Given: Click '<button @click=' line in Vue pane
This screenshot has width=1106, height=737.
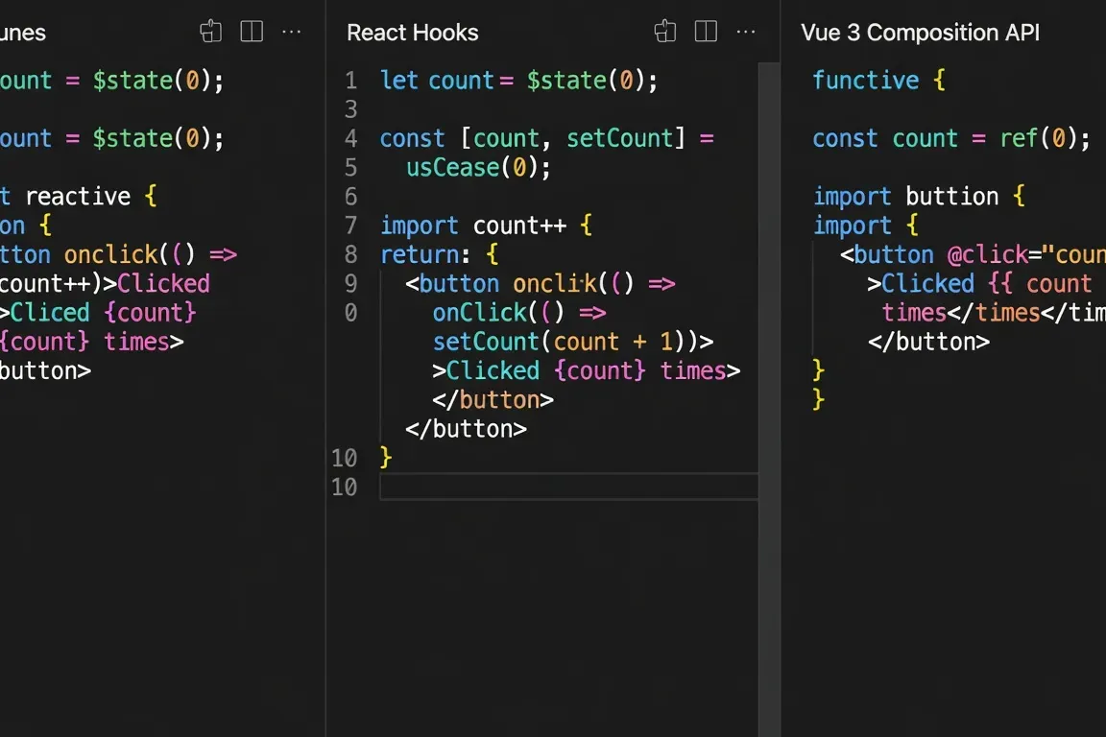Looking at the screenshot, I should pyautogui.click(x=973, y=254).
